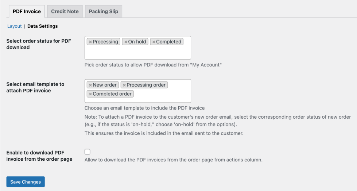The height and width of the screenshot is (191, 357).
Task: Switch to the Packing Slip tab
Action: pos(104,11)
